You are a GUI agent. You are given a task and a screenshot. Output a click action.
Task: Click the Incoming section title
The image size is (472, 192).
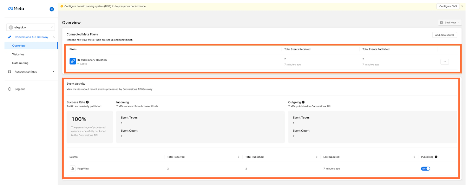pyautogui.click(x=123, y=102)
